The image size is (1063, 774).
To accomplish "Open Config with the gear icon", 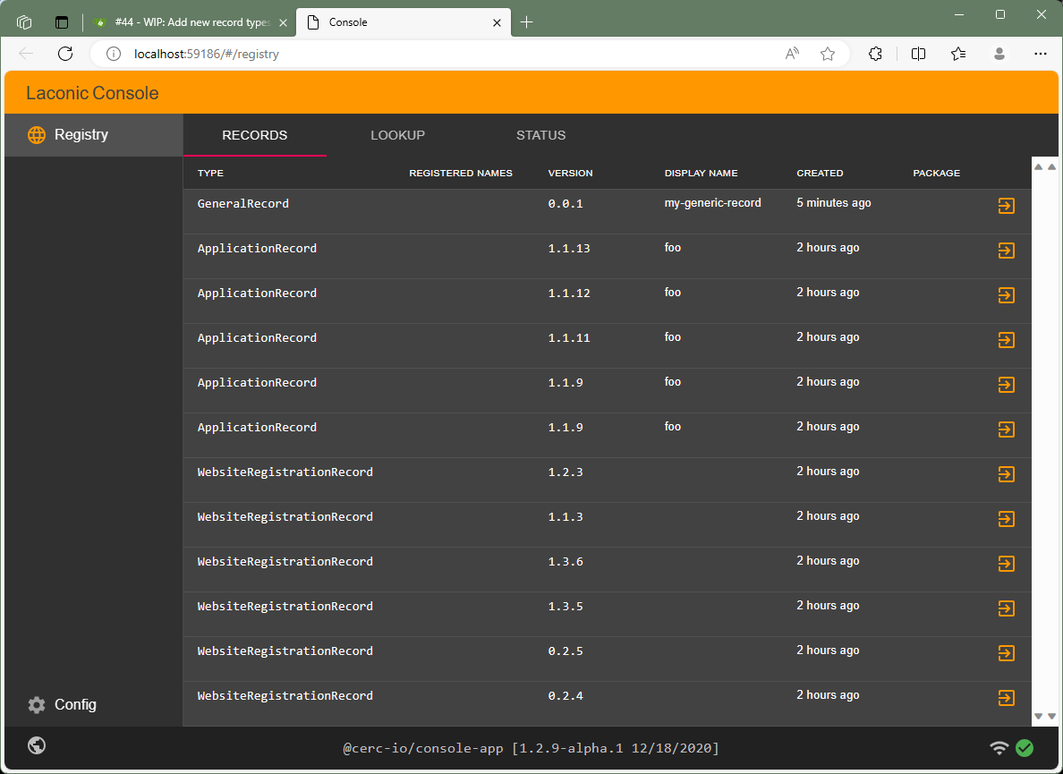I will coord(37,705).
